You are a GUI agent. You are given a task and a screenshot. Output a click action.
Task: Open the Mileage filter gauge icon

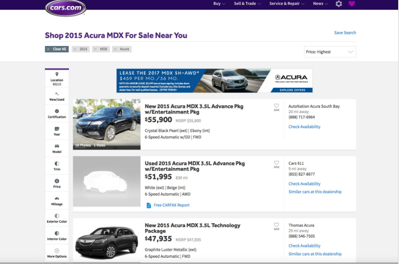coord(57,199)
